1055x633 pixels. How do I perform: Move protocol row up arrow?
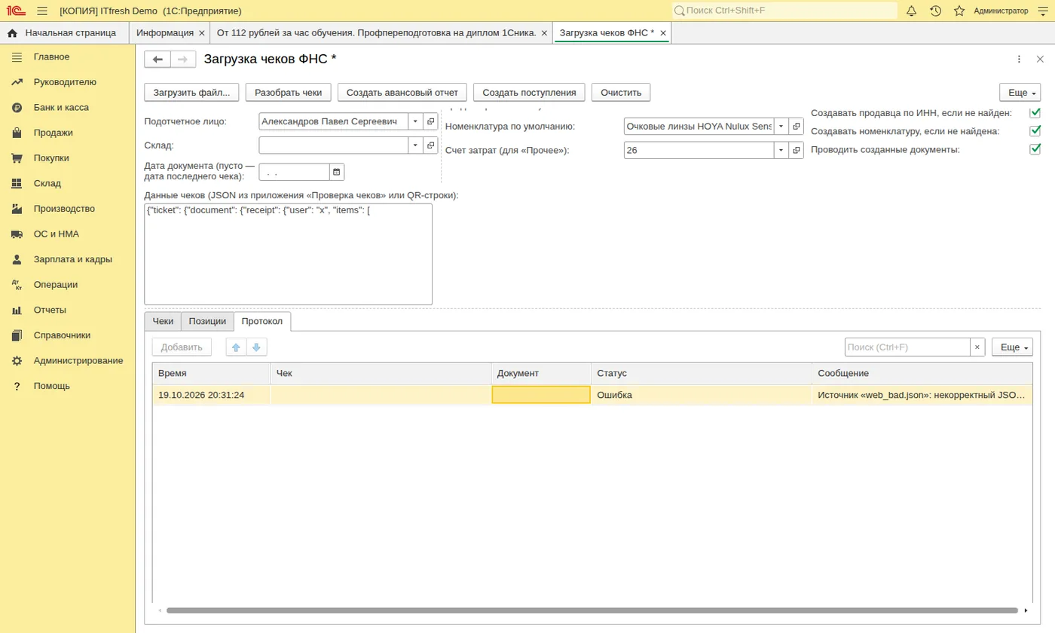[237, 347]
